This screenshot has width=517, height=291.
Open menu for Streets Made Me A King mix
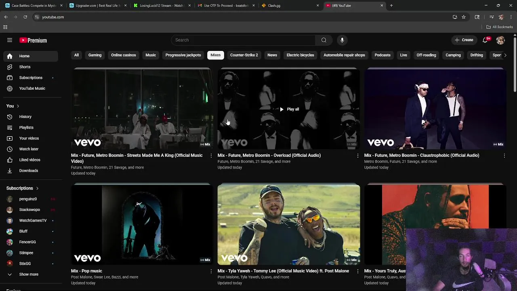[211, 156]
